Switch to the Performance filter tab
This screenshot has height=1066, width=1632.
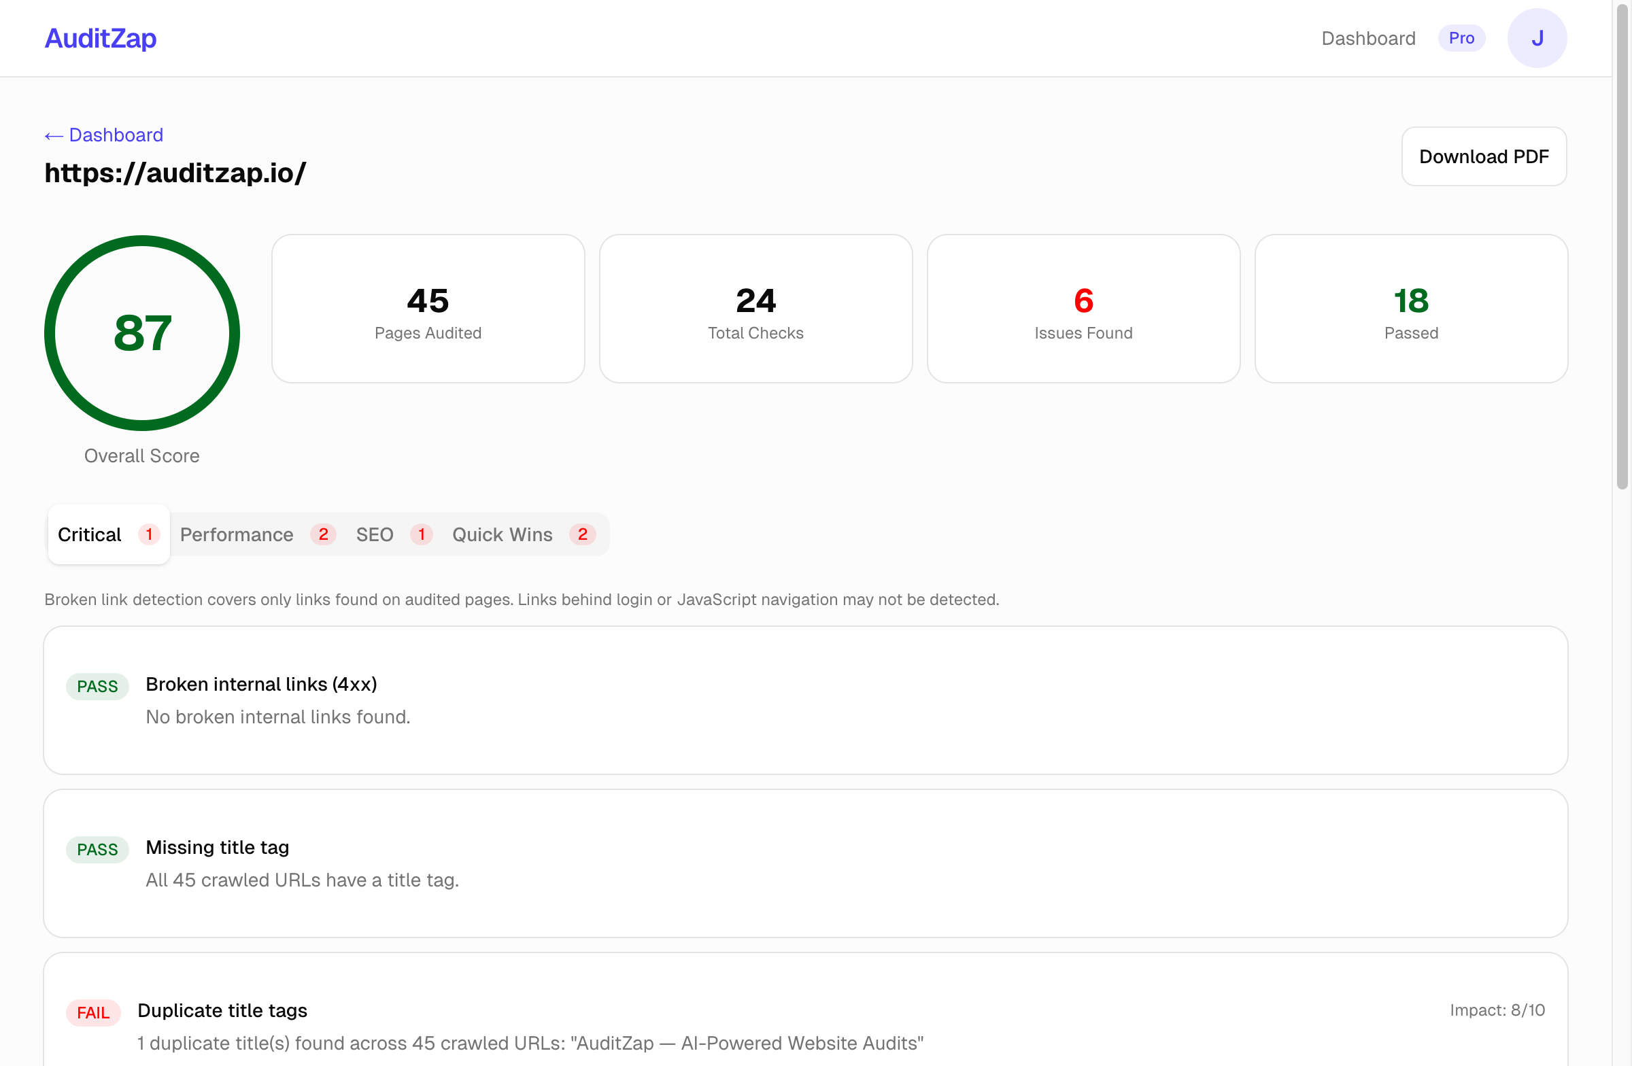click(x=237, y=534)
